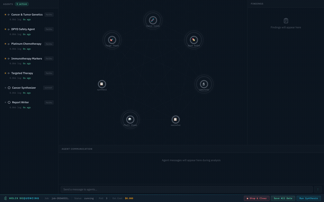Click '0.0kb log' under DPYD Safety Agent
The image size is (324, 202).
[x=15, y=34]
